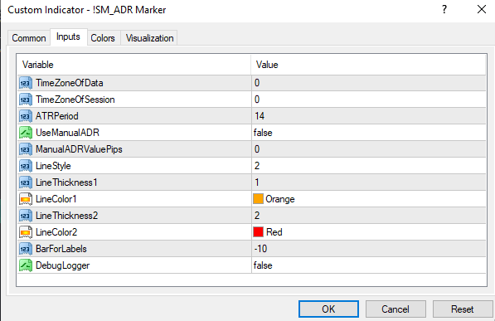Click the integer icon beside LineThickness2

(x=26, y=216)
